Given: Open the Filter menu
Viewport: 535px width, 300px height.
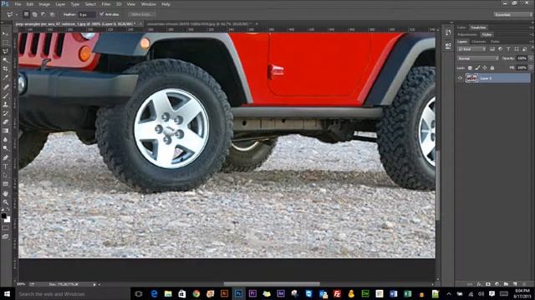Looking at the screenshot, I should (x=106, y=4).
